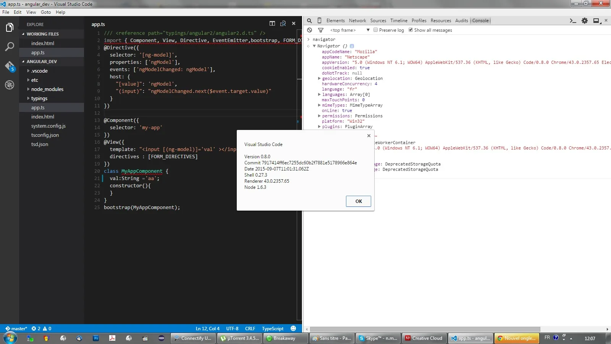Expand the languages array property
The image size is (611, 344).
[319, 94]
